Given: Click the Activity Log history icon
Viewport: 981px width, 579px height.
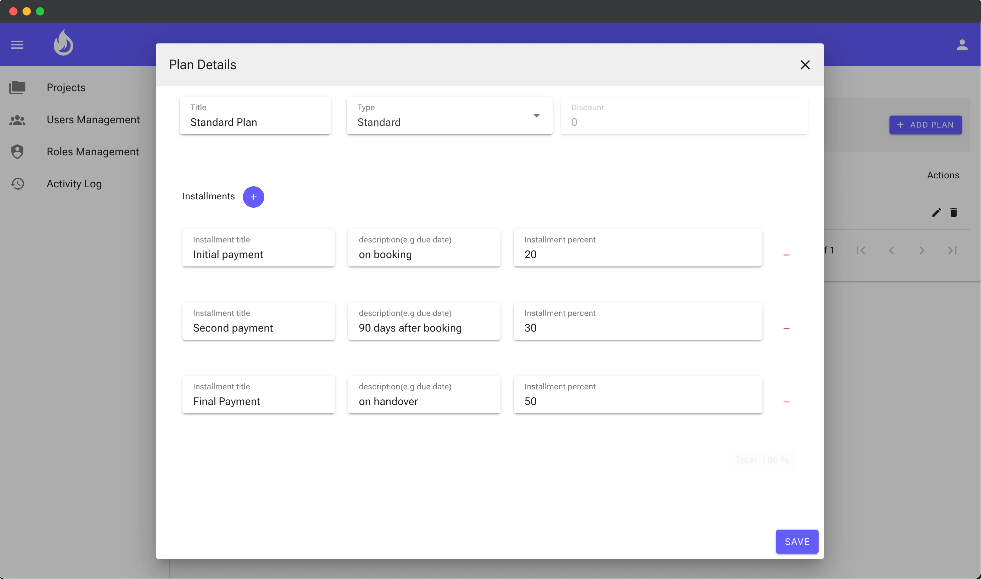Looking at the screenshot, I should coord(17,183).
